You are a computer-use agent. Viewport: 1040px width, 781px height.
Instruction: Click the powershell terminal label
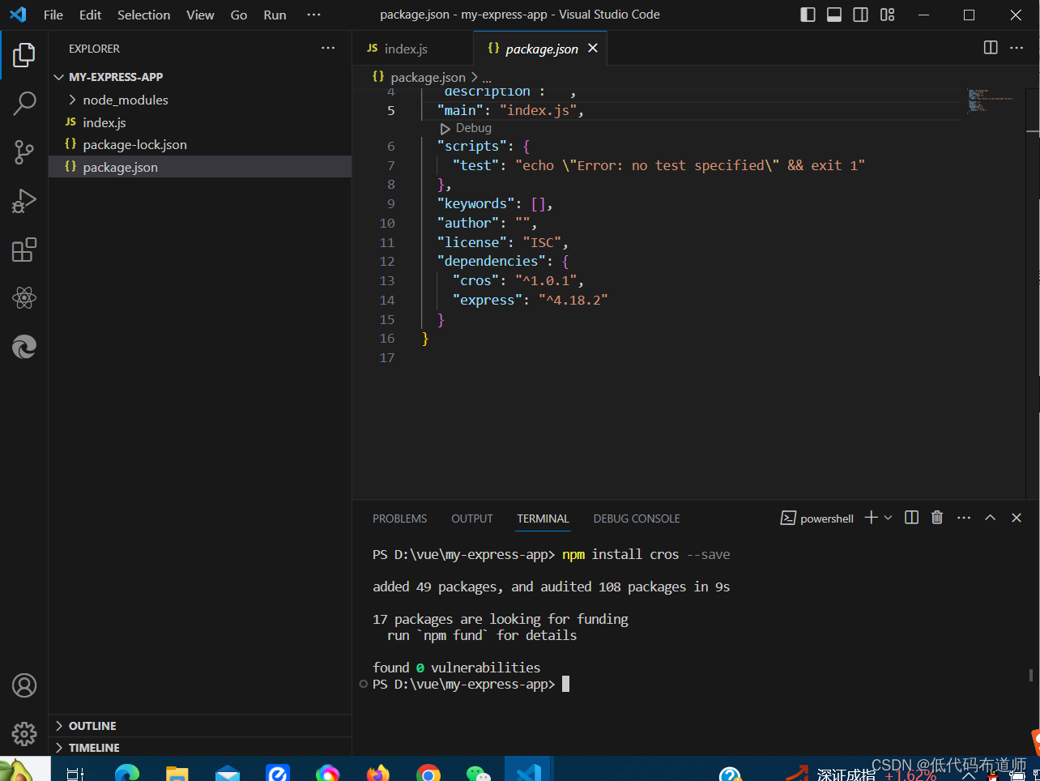click(817, 518)
